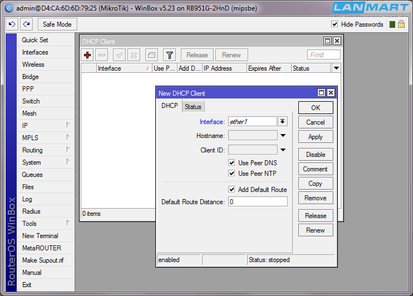Click the minus Remove icon in the DHCP Client toolbar
The height and width of the screenshot is (296, 413).
pyautogui.click(x=102, y=55)
